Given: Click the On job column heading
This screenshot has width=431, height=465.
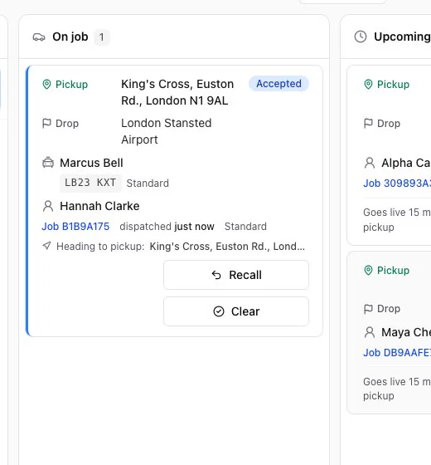Looking at the screenshot, I should (70, 37).
